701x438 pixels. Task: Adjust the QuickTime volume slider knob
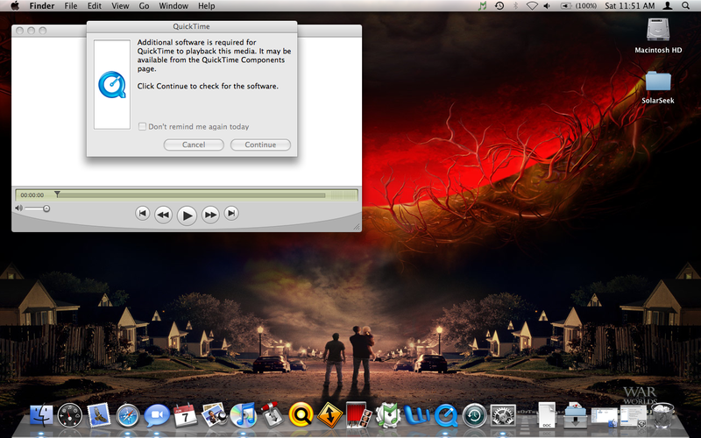46,208
